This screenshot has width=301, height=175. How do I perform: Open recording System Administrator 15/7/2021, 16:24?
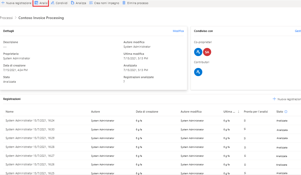coord(30,120)
